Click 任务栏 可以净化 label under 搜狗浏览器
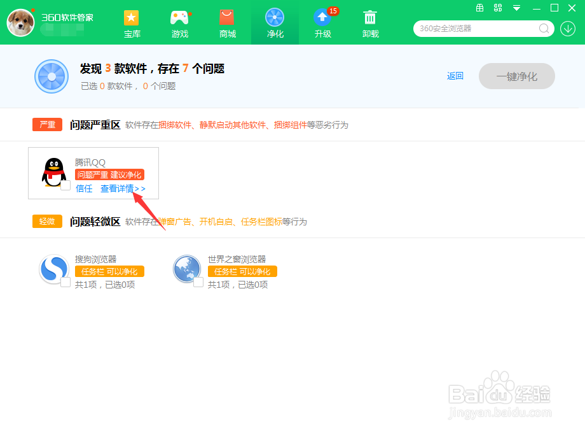585x433 pixels. 109,272
